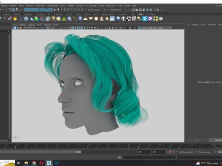Open File Explorer from the taskbar
The height and width of the screenshot is (166, 222).
tap(26, 163)
